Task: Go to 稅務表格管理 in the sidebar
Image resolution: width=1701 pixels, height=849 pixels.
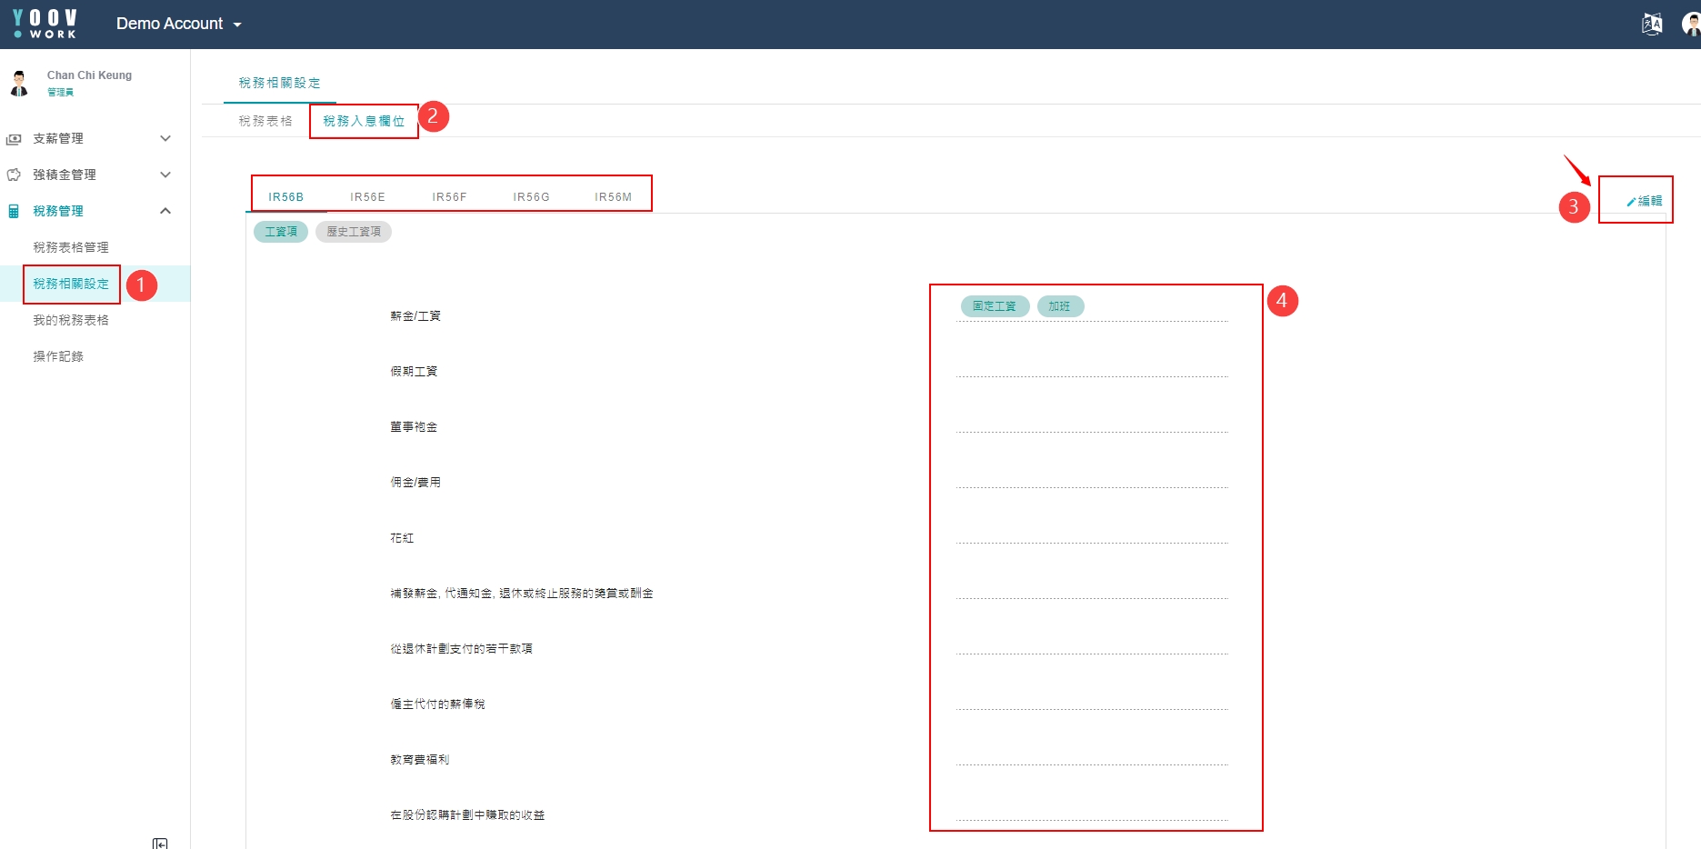Action: point(71,247)
